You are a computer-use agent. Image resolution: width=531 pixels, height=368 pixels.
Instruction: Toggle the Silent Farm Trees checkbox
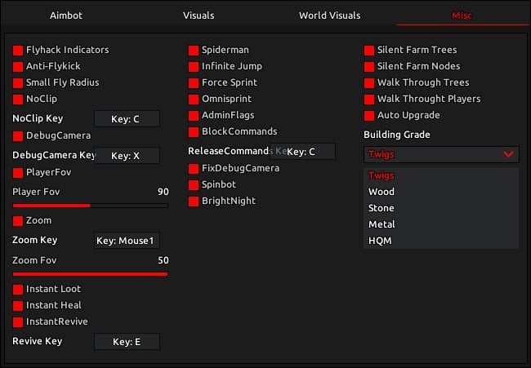tap(369, 51)
